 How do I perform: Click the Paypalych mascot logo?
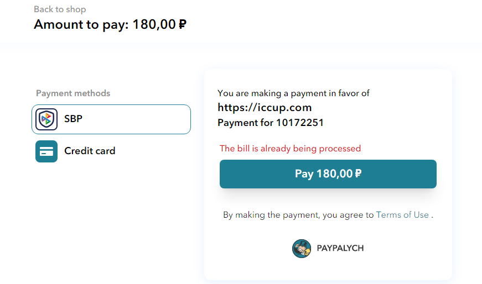[x=302, y=249]
